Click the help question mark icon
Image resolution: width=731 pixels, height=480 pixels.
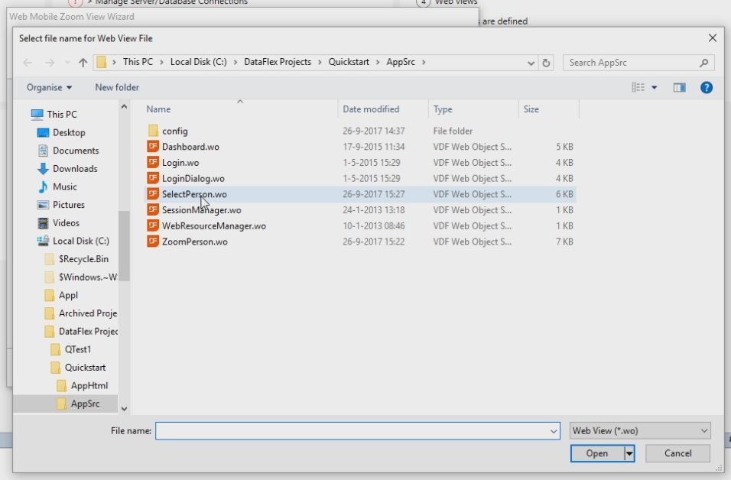click(x=707, y=88)
